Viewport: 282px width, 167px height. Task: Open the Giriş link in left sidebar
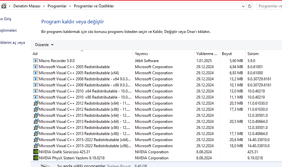pyautogui.click(x=5, y=19)
